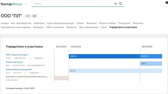Click the Учредители и участники section heading
This screenshot has width=168, height=94.
tap(24, 47)
